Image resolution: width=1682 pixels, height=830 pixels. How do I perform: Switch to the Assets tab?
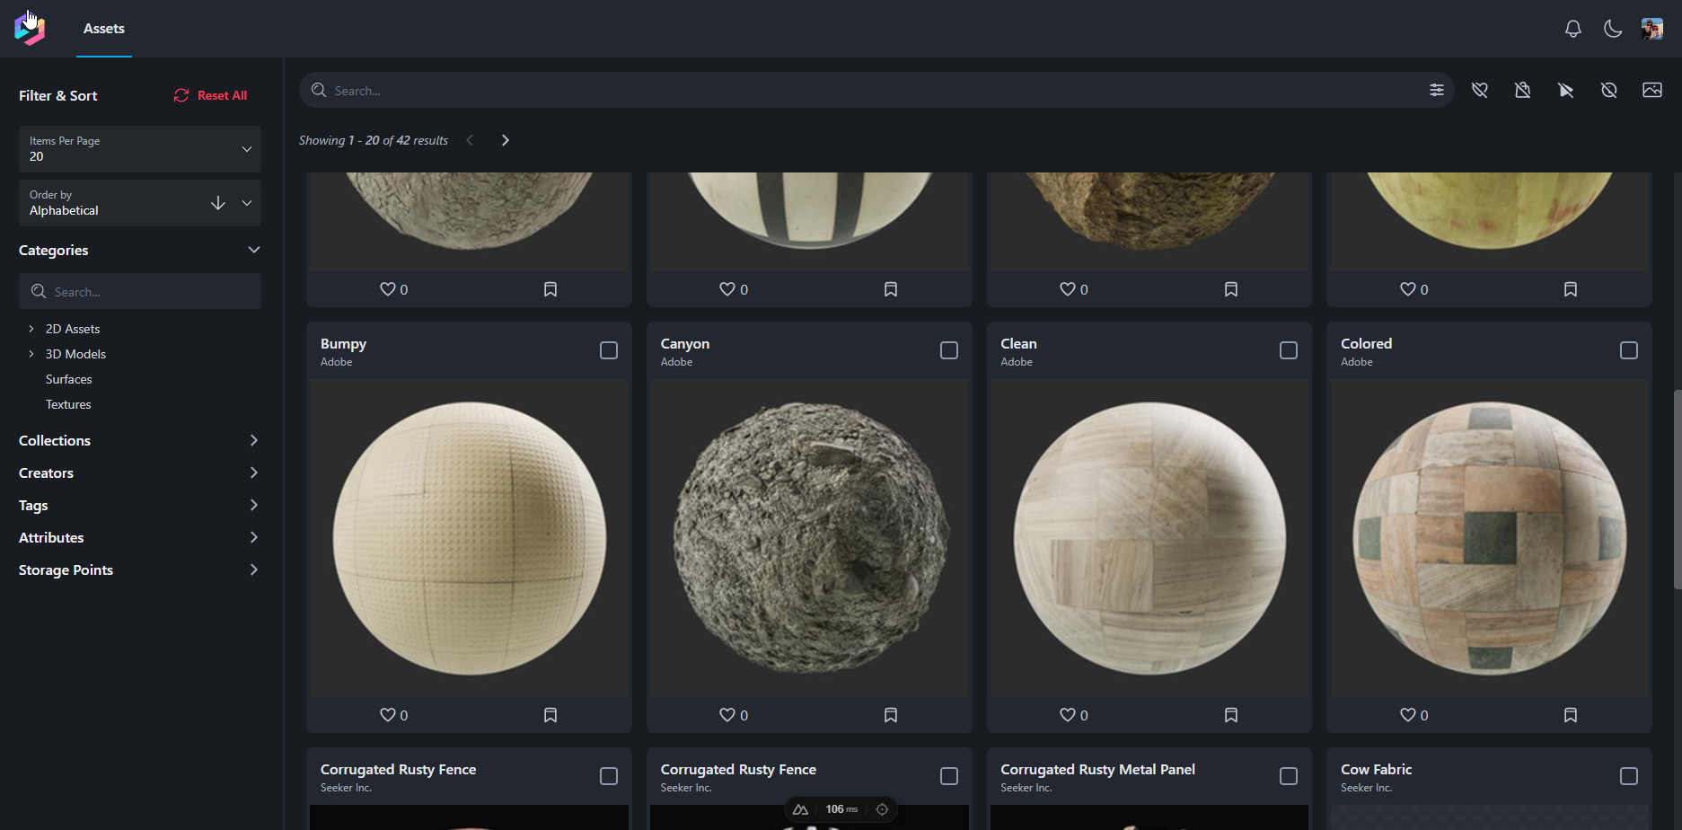[x=104, y=29]
